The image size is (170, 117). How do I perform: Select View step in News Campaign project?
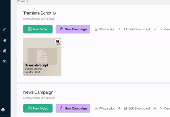[x=165, y=108]
